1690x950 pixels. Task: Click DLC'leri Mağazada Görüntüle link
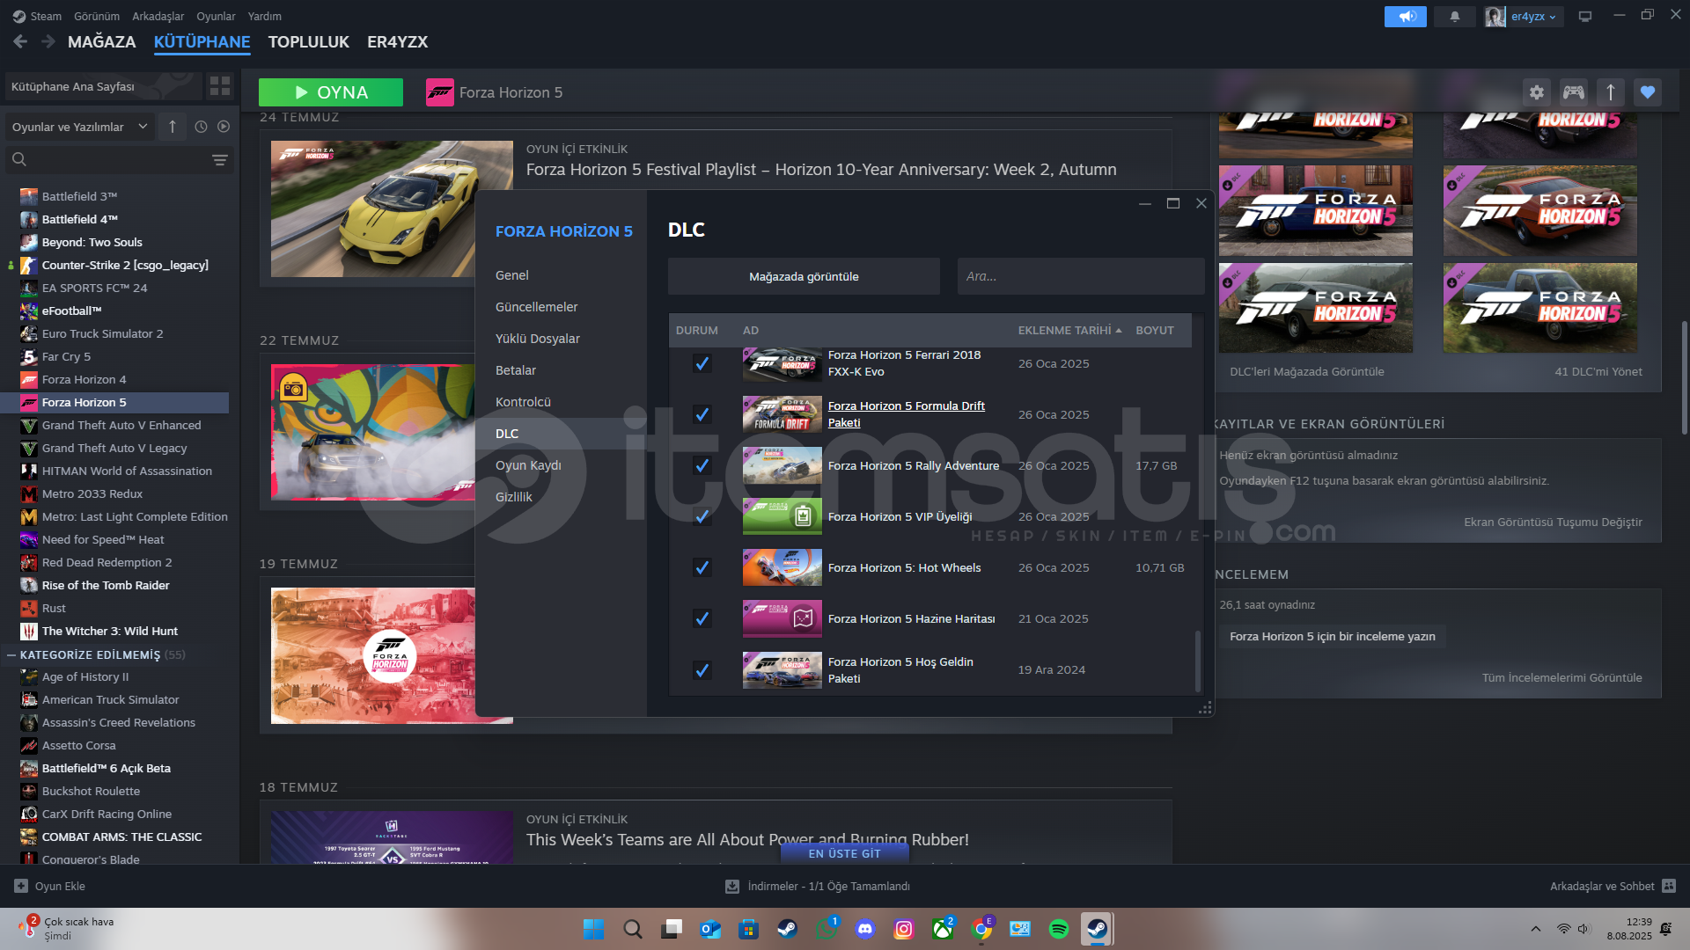(1306, 371)
